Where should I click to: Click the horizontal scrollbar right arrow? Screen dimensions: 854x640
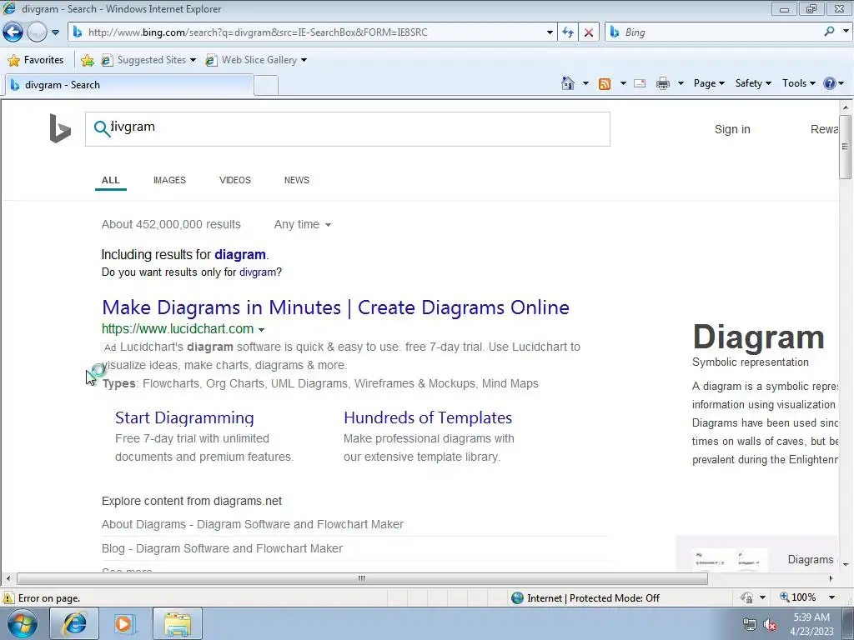pos(831,578)
